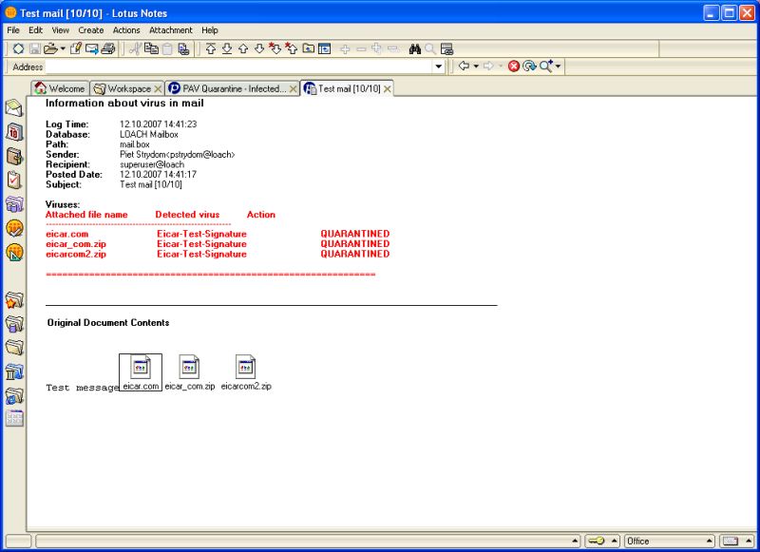Click the recipient superuser@loach text
Screen dimensions: 760x552
[152, 164]
